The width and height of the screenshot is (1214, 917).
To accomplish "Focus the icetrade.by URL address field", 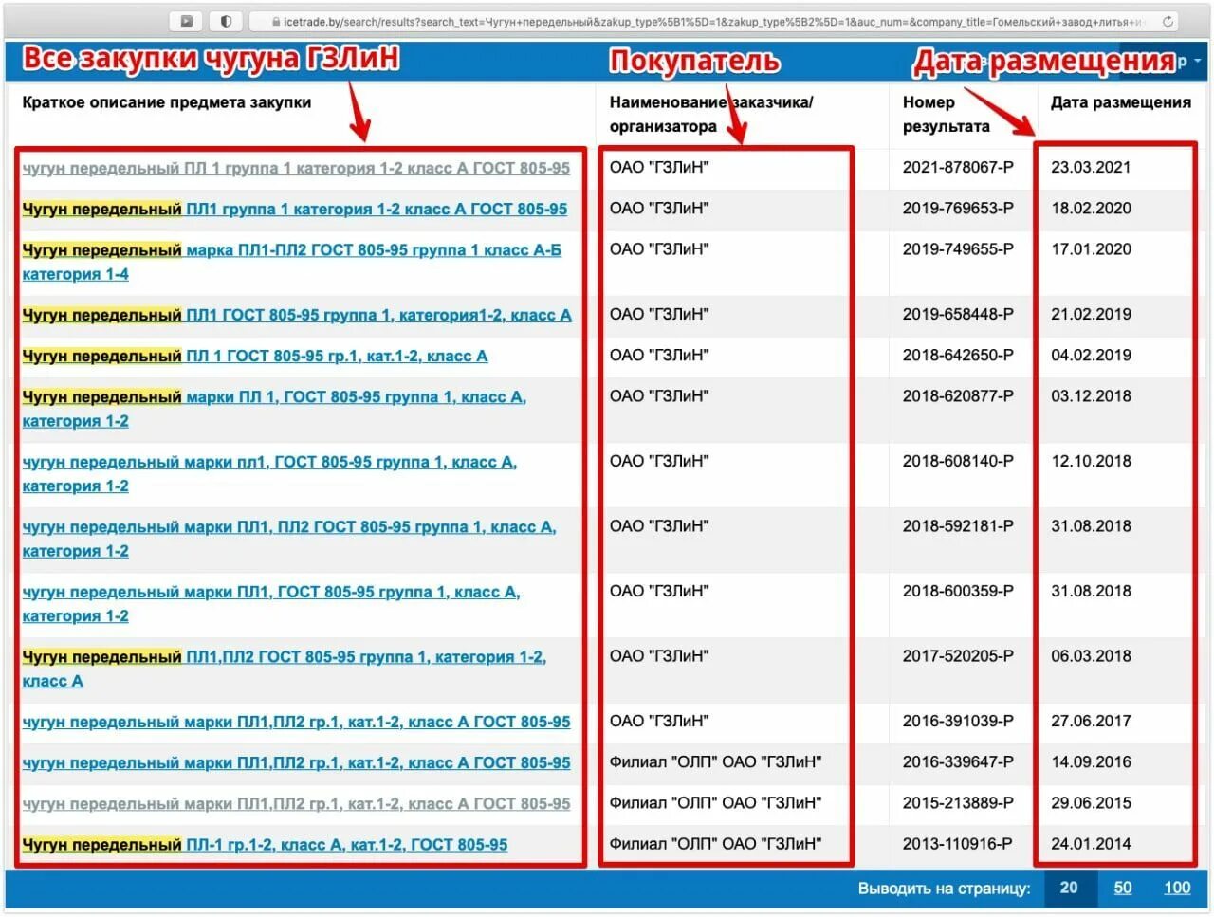I will coord(713,21).
